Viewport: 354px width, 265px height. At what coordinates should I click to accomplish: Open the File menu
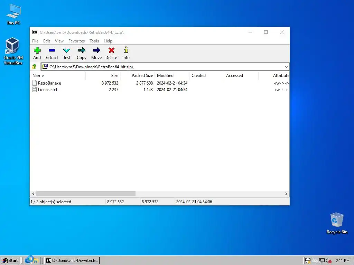pyautogui.click(x=35, y=41)
